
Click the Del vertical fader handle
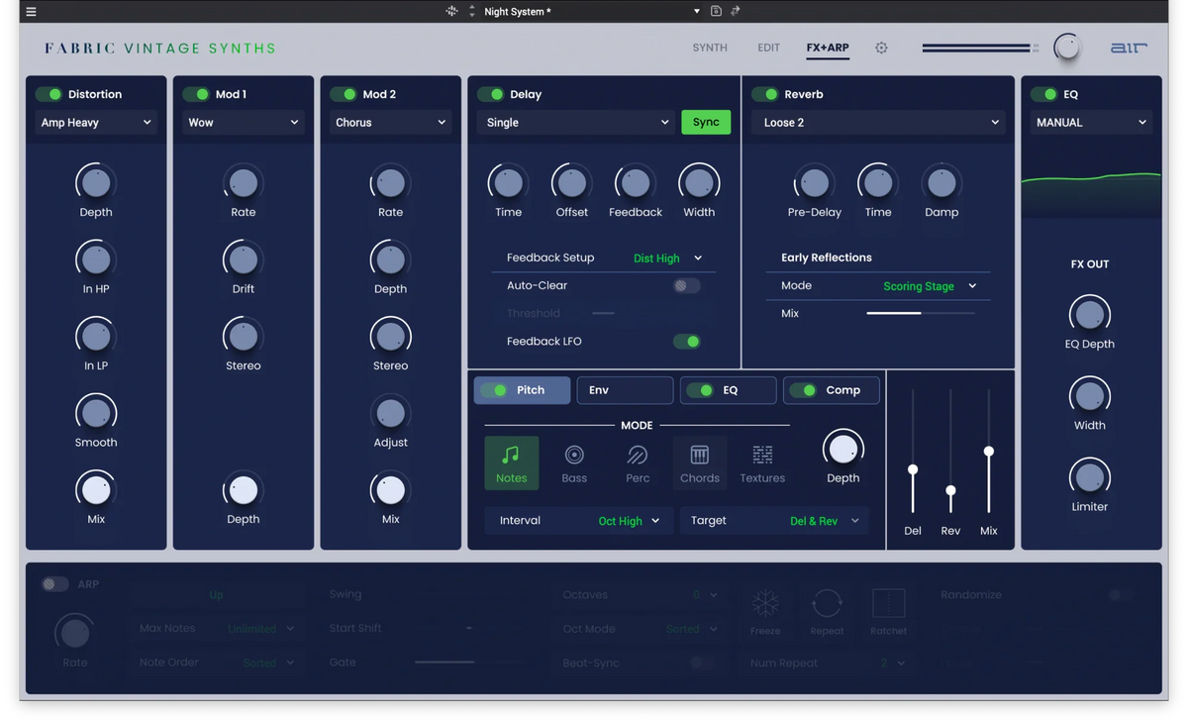click(x=913, y=469)
